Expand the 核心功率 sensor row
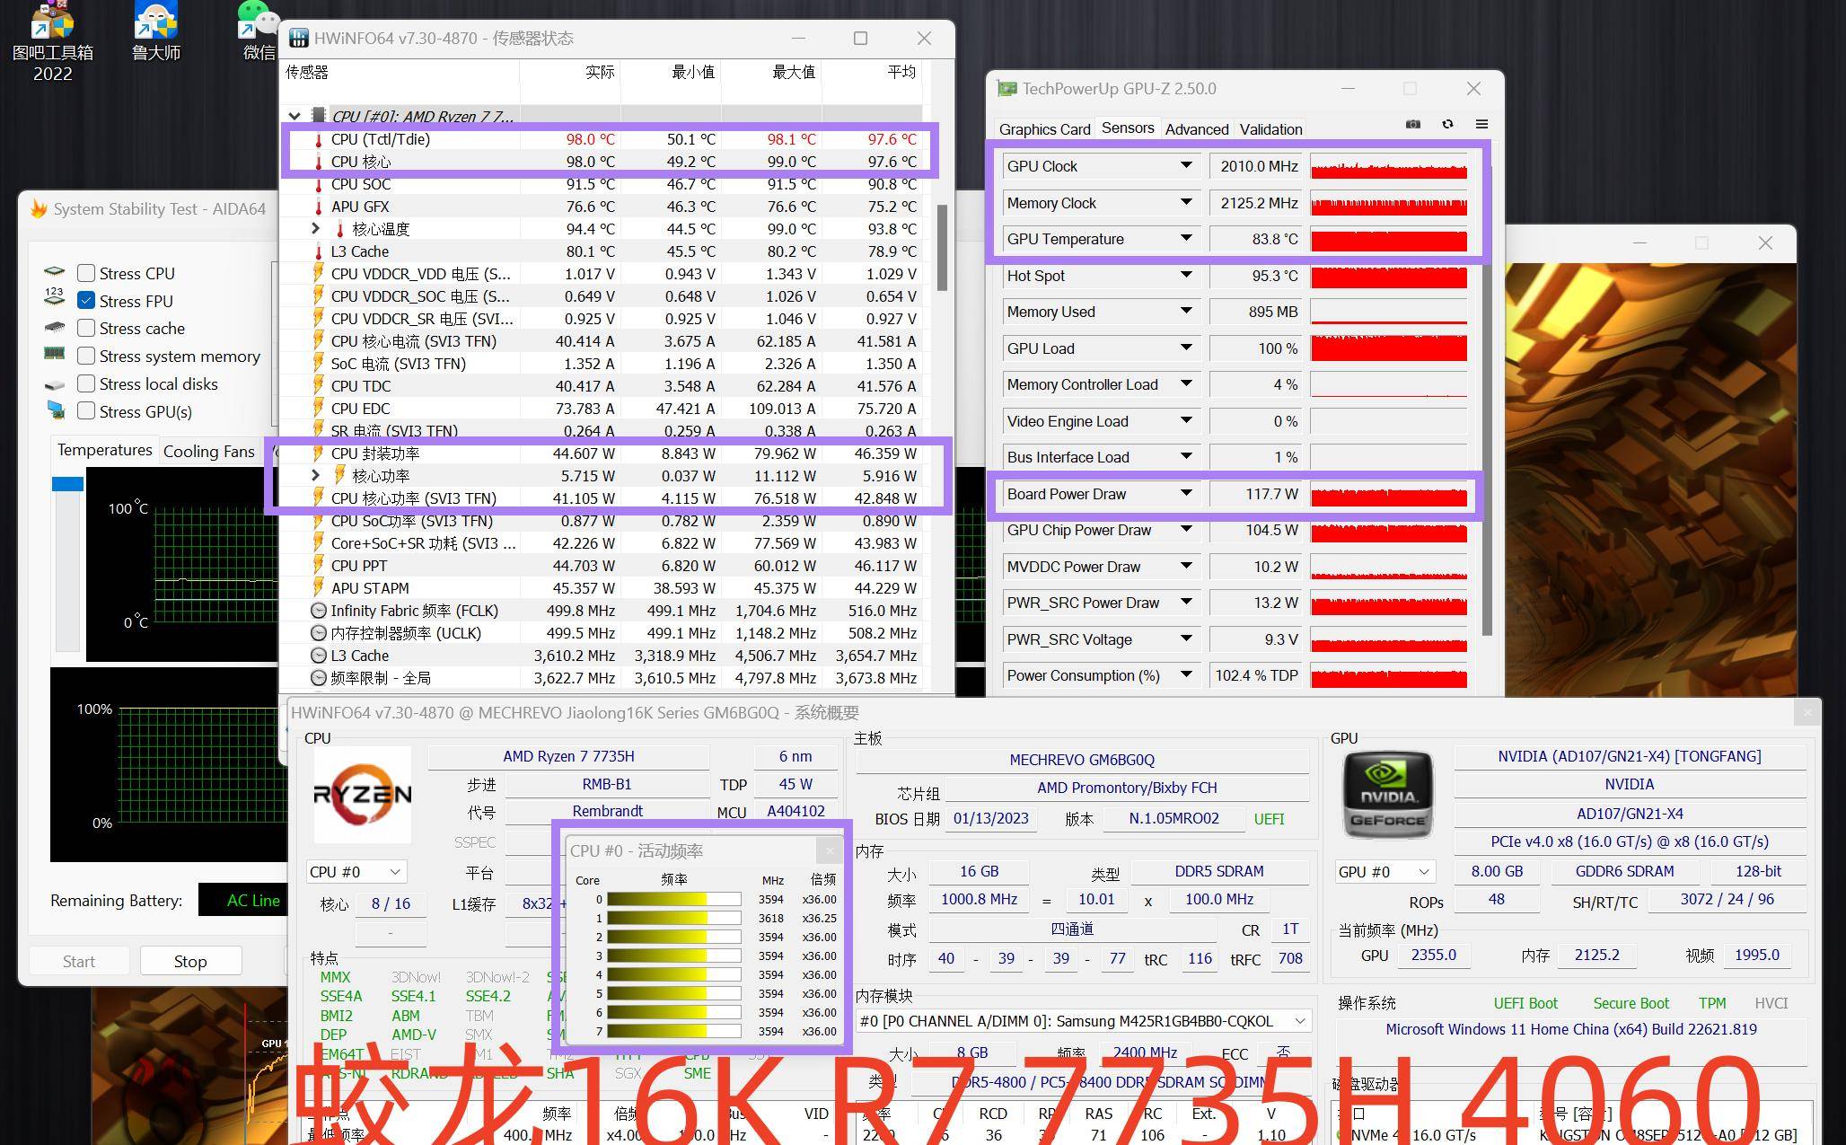The width and height of the screenshot is (1846, 1145). pyautogui.click(x=315, y=475)
